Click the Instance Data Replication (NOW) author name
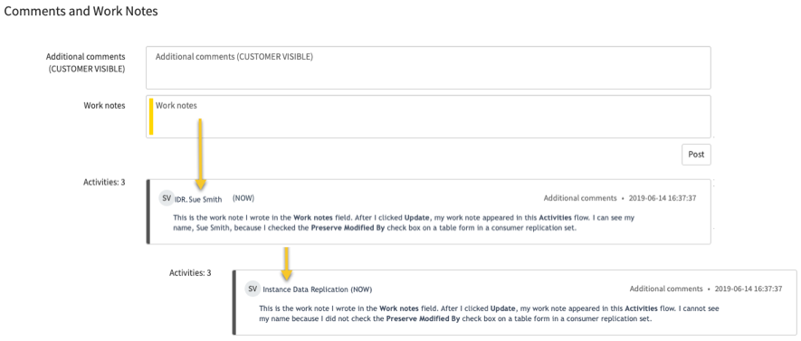 (318, 289)
